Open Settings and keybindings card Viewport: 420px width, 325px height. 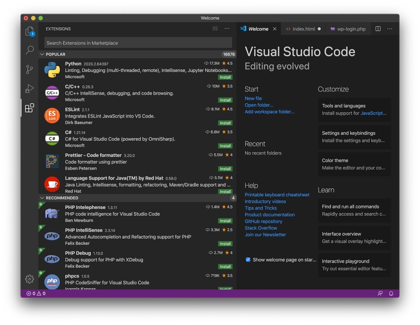[354, 137]
